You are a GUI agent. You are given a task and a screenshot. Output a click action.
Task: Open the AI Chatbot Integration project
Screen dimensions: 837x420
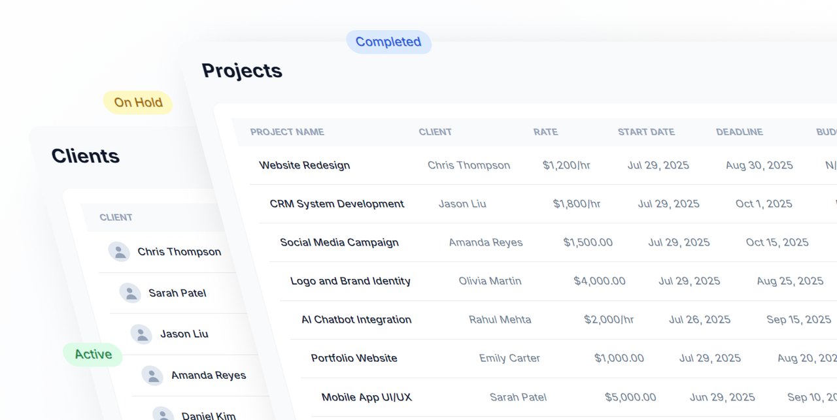pos(356,319)
